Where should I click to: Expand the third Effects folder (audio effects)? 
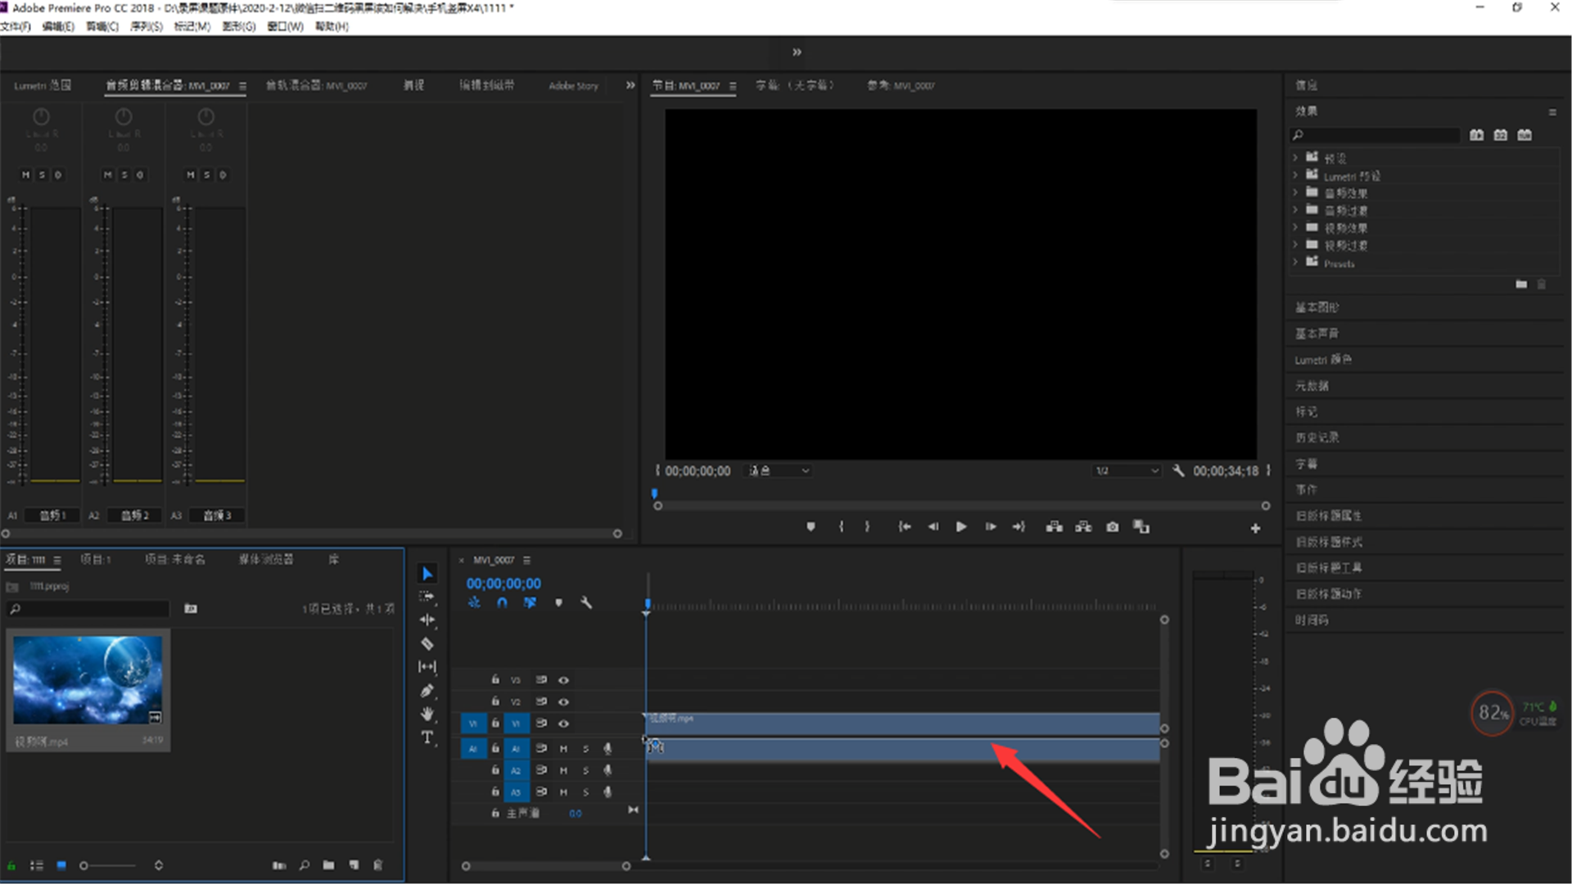coord(1295,192)
